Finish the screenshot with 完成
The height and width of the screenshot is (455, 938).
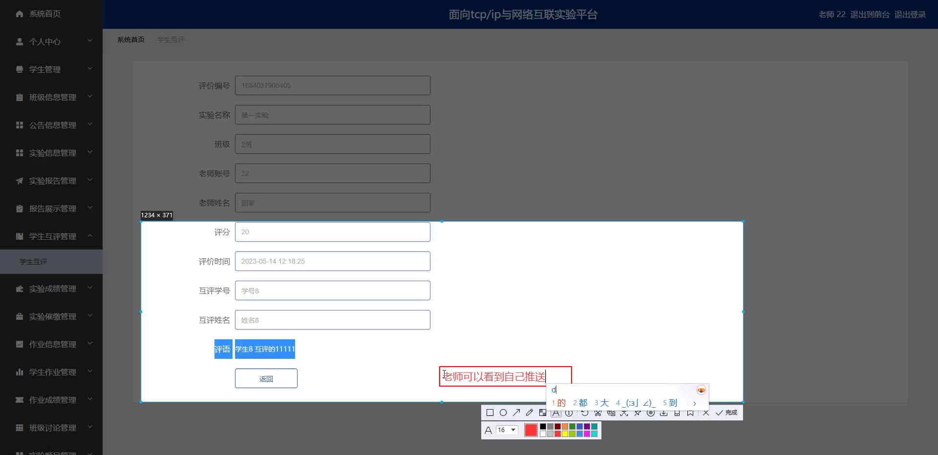coord(726,413)
